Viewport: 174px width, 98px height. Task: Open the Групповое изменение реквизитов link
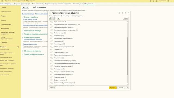[x=33, y=39]
